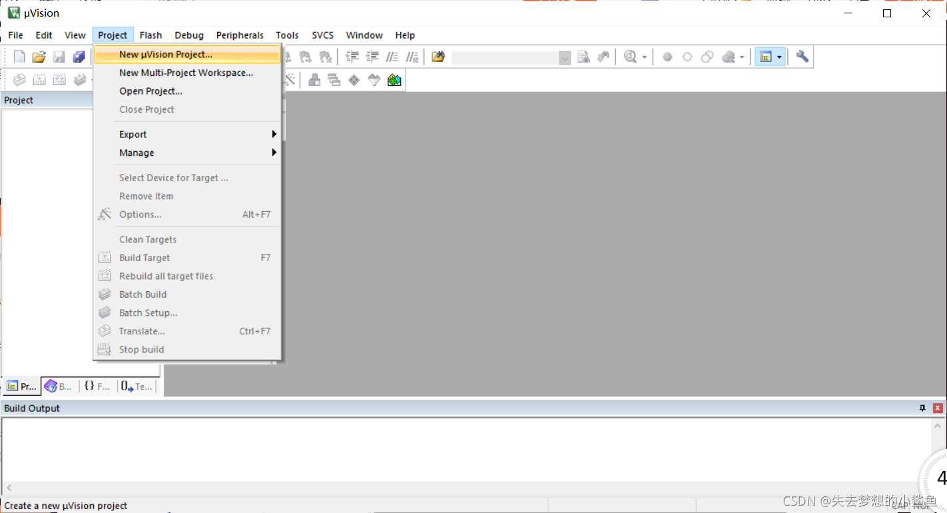Click the Manage Run-Time Environment diamond icon
Image resolution: width=947 pixels, height=513 pixels.
click(x=354, y=81)
